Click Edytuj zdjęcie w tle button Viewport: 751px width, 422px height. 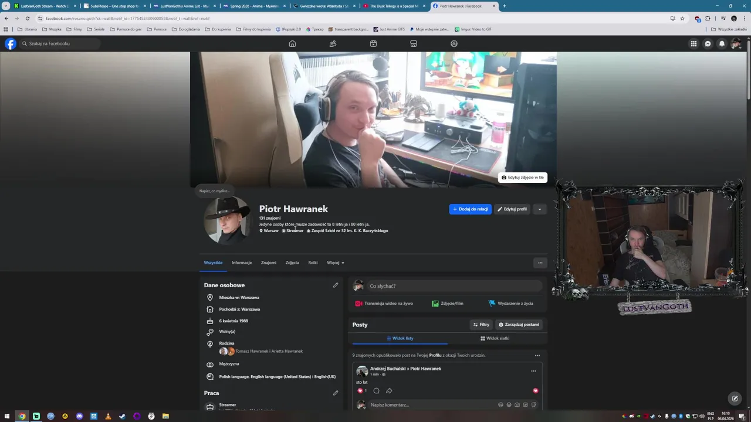coord(523,178)
